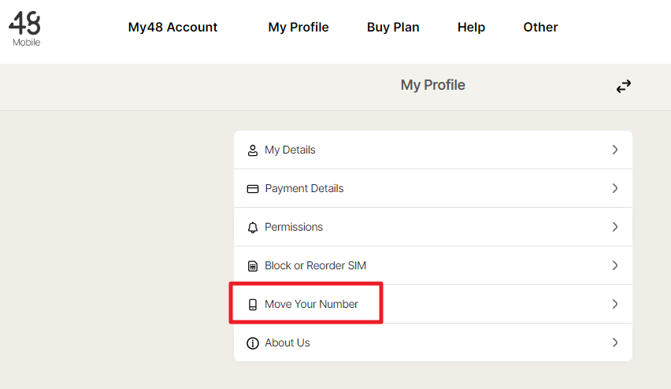Click the 48 Mobile logo
Viewport: 671px width, 389px height.
[25, 28]
